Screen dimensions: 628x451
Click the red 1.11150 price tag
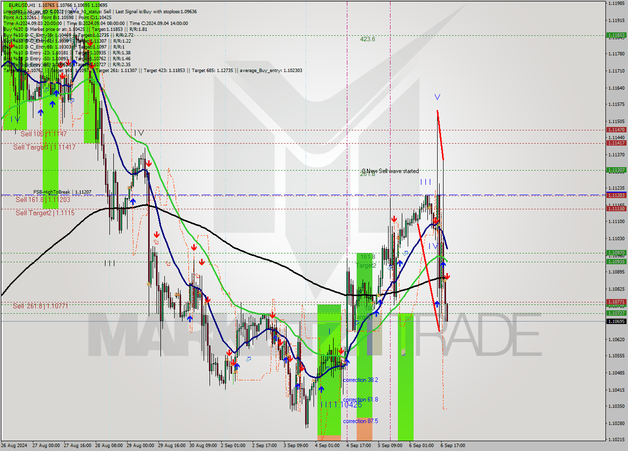pyautogui.click(x=616, y=208)
